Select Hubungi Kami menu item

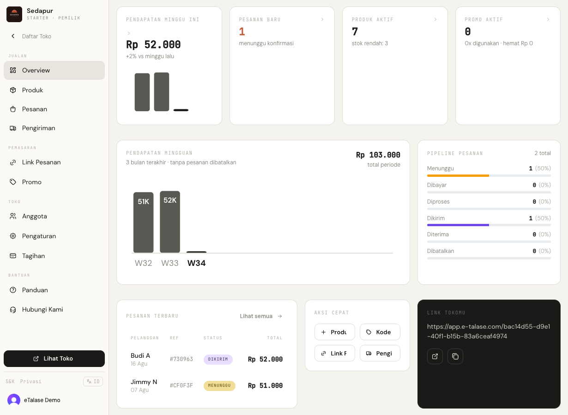click(54, 309)
